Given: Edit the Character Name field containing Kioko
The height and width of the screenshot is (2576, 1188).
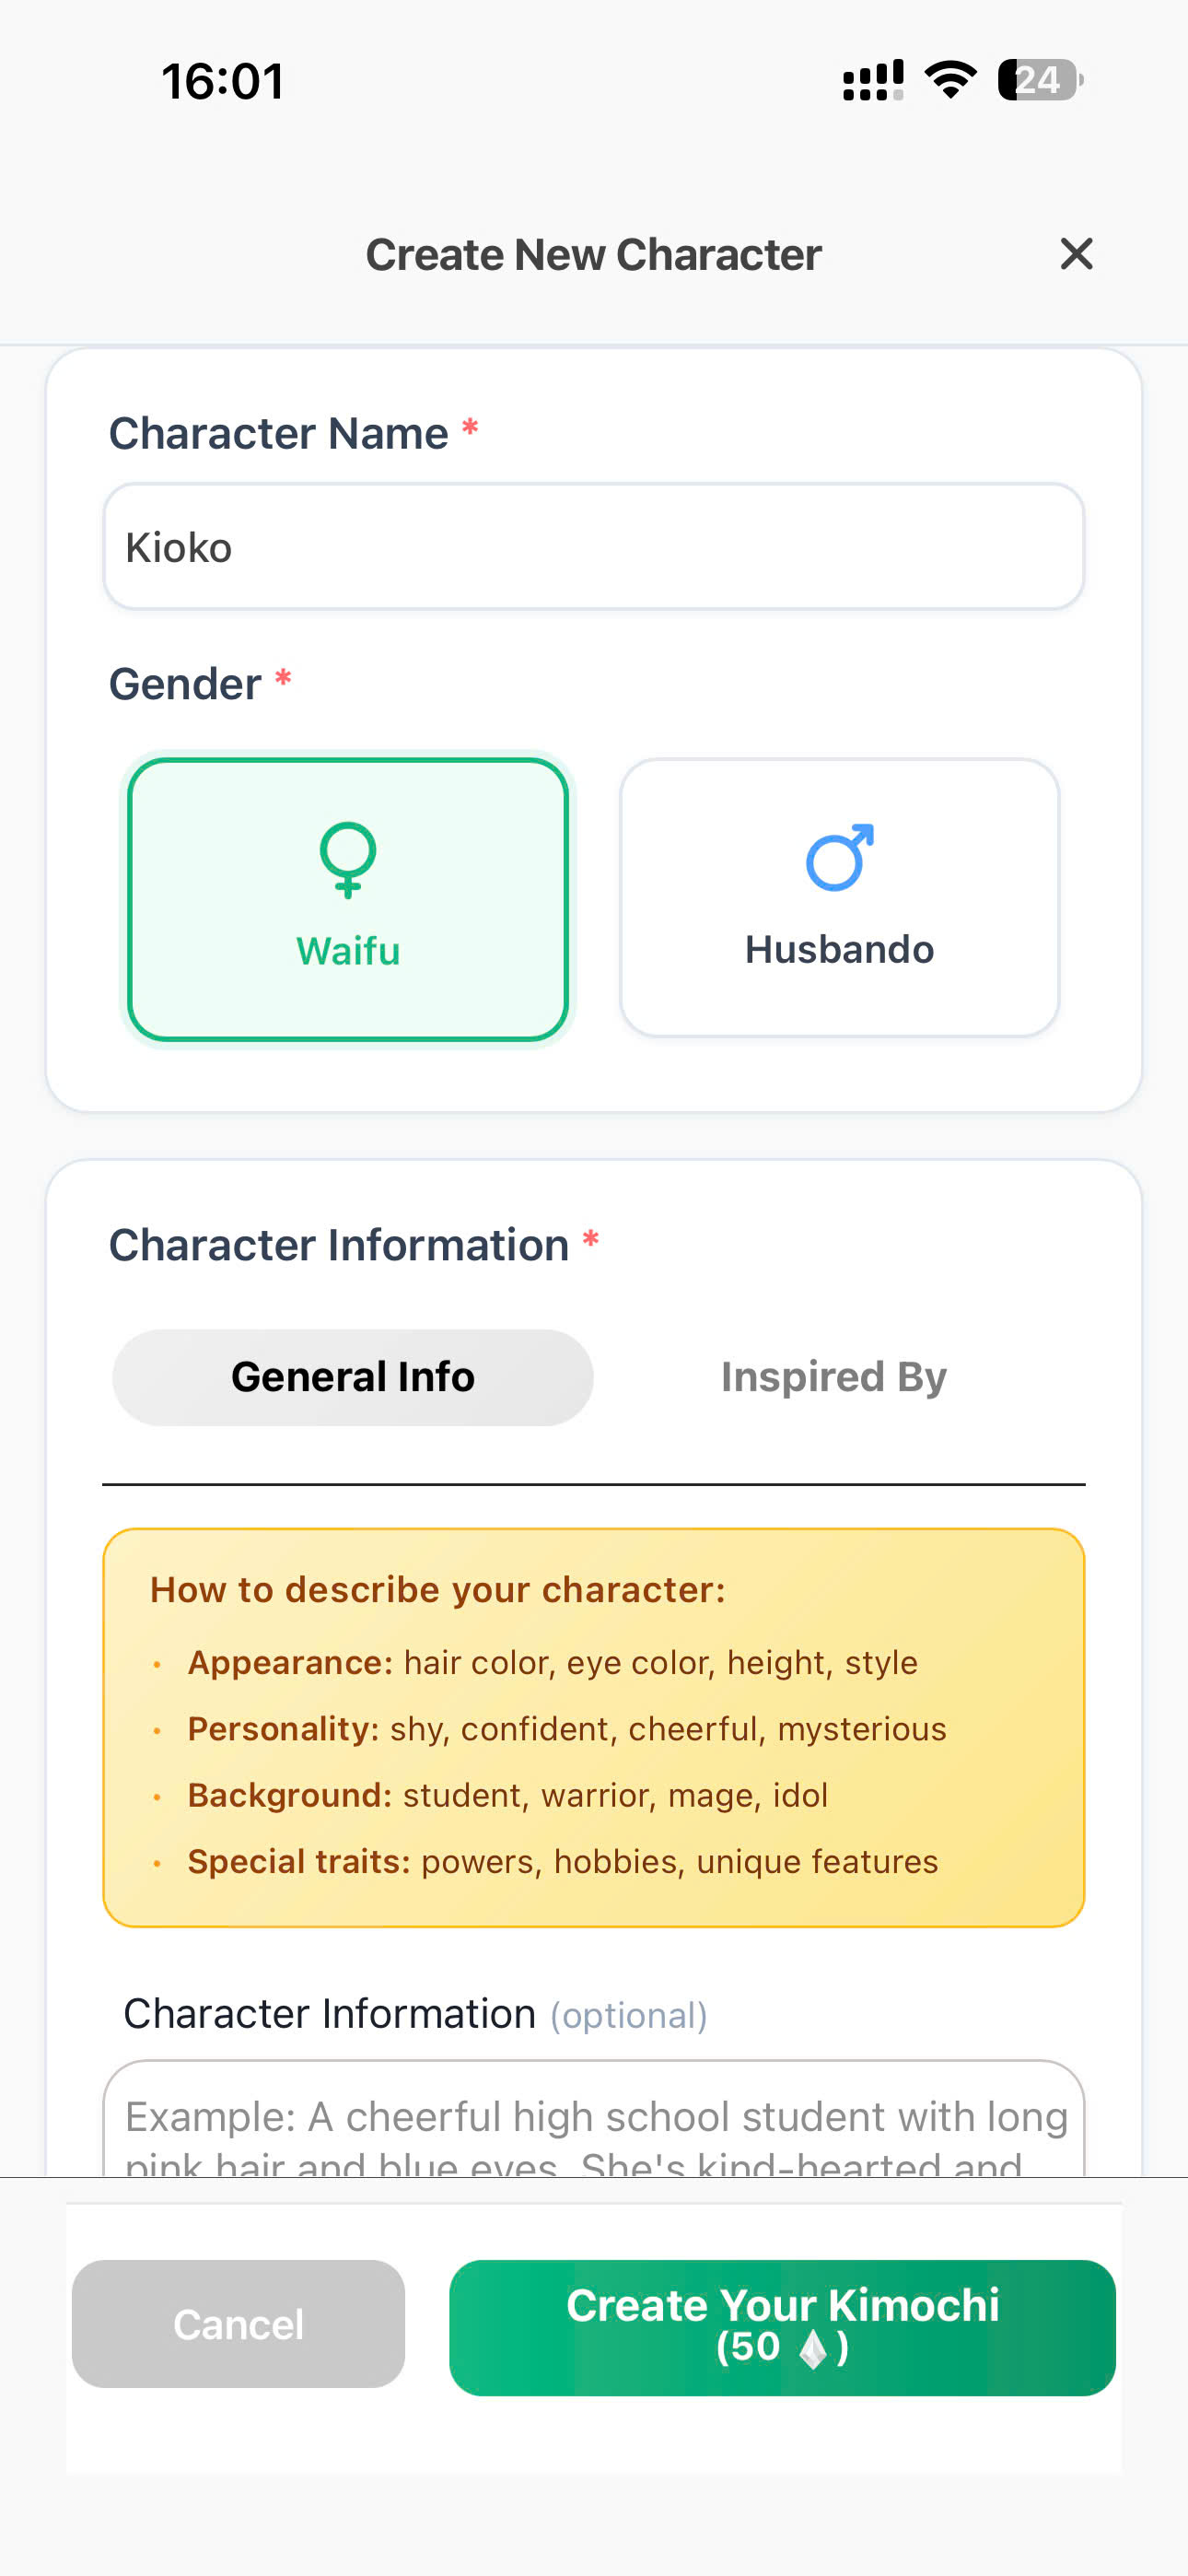Looking at the screenshot, I should pyautogui.click(x=594, y=546).
